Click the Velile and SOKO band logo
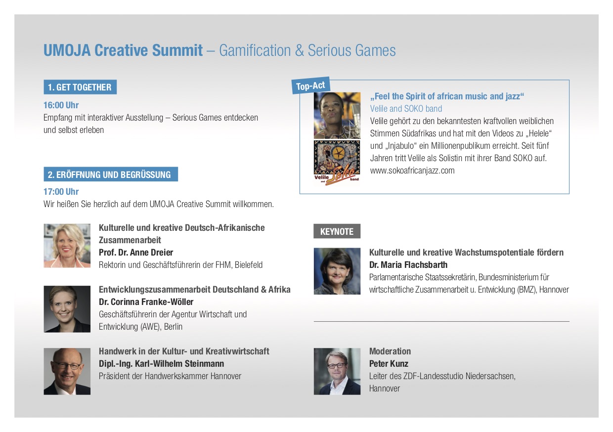 337,161
